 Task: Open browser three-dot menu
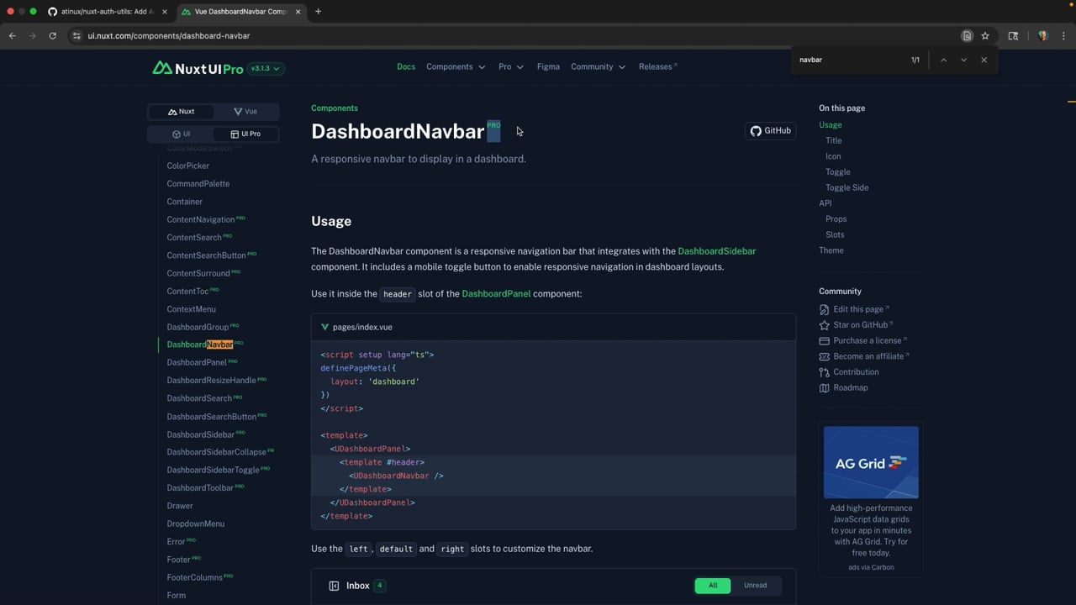coord(1063,36)
